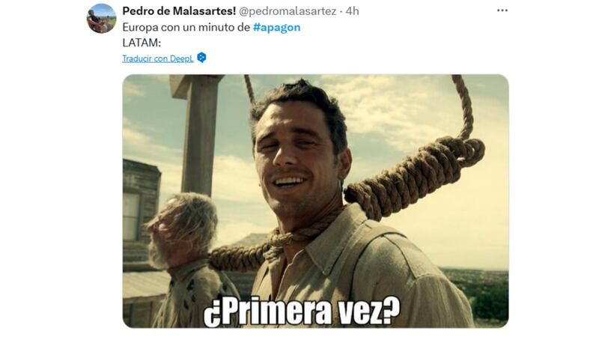
Task: Click the blue DeepL logo icon
Action: (x=201, y=58)
